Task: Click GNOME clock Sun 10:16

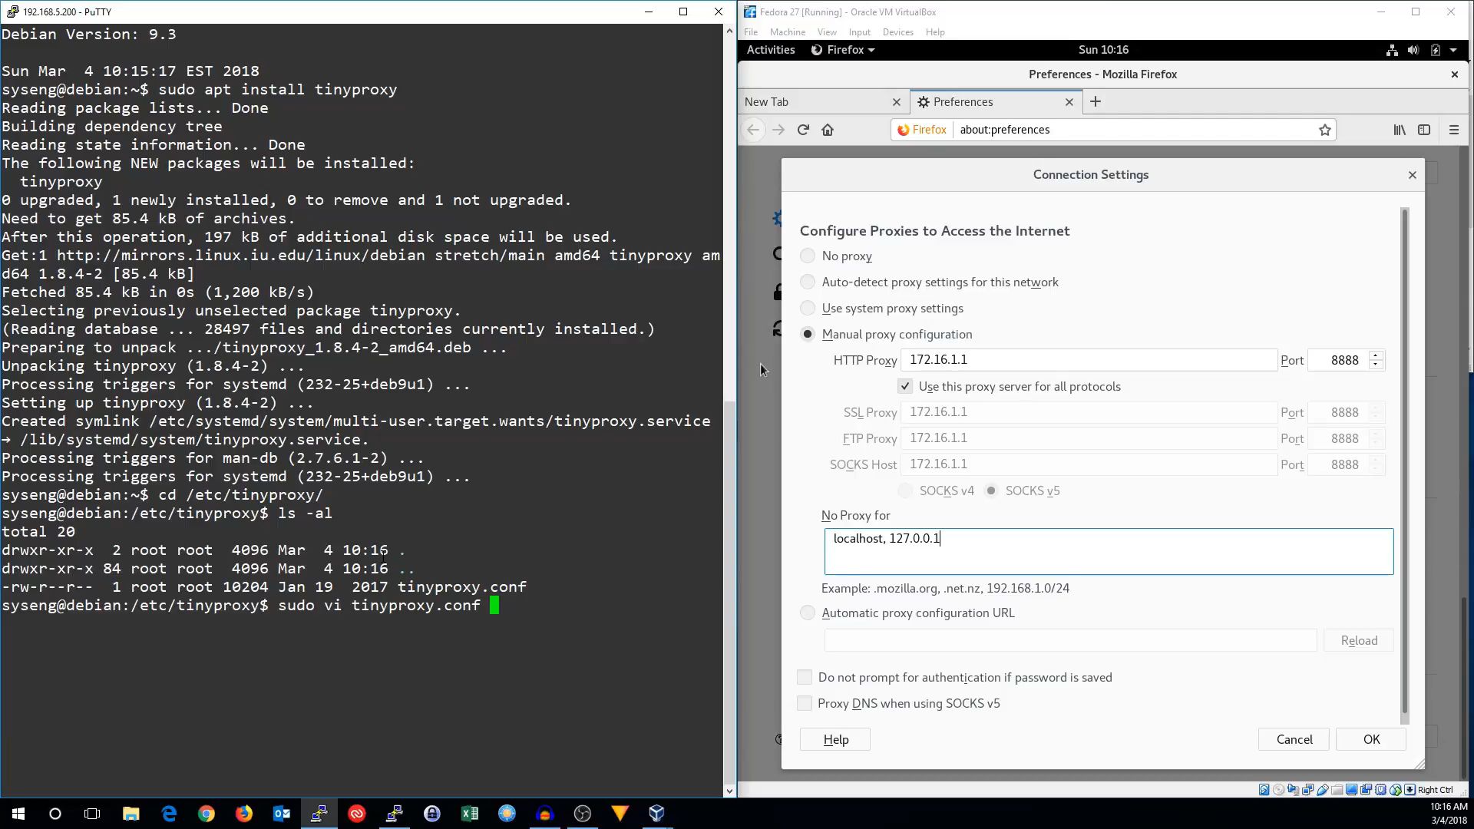Action: click(x=1103, y=50)
